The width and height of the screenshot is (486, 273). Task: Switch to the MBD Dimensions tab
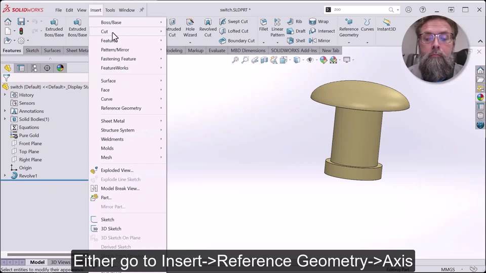[x=248, y=50]
